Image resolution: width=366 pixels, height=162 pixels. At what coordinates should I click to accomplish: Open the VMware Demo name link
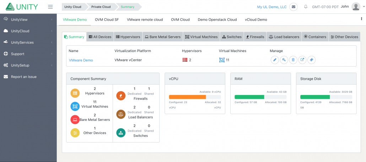[81, 60]
